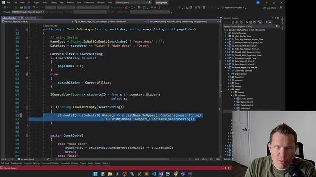
Task: Open the Immediate Window tab
Action: click(69, 163)
